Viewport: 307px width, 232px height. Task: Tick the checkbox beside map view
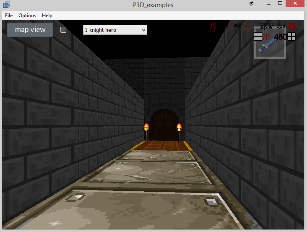point(63,30)
